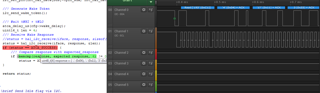This screenshot has width=320, height=93.
Task: Click the i2c_send_wake_token(); code line
Action: (x=25, y=13)
